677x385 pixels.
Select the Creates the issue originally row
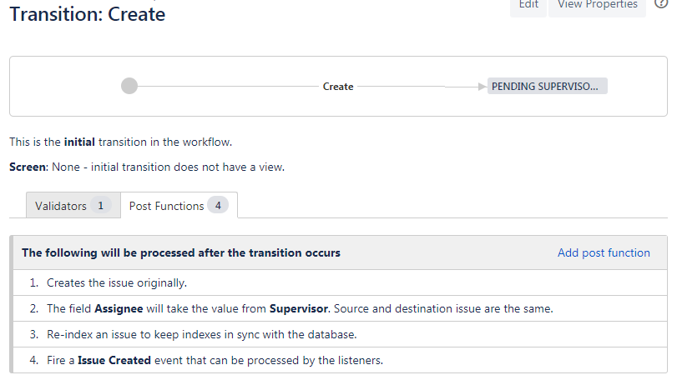(x=341, y=282)
